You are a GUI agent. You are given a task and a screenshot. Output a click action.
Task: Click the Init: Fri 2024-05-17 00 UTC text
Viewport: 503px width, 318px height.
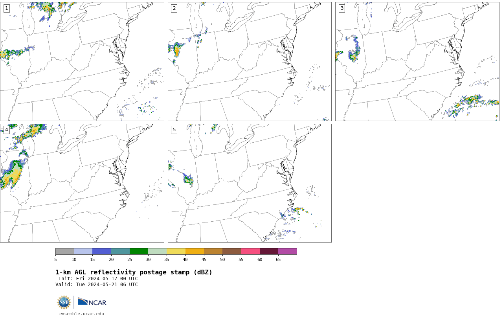(98, 279)
